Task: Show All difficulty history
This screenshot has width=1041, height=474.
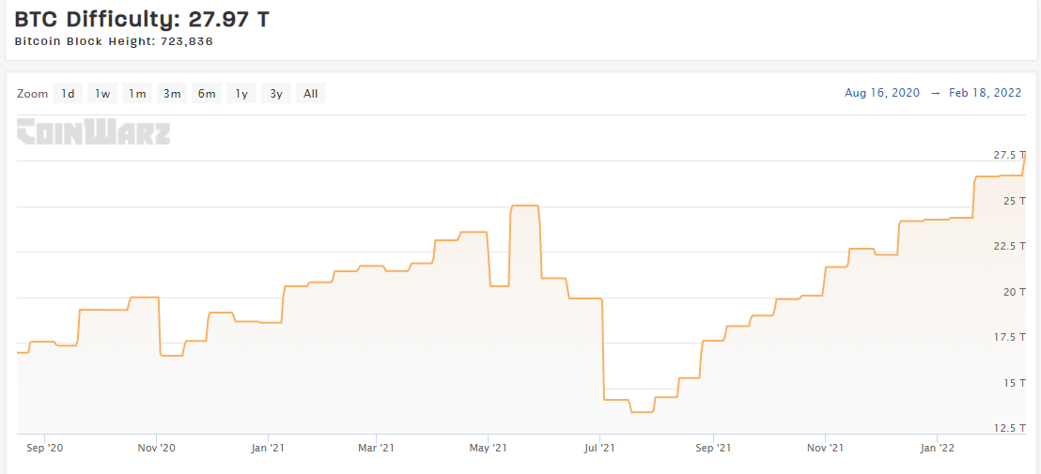Action: [311, 93]
